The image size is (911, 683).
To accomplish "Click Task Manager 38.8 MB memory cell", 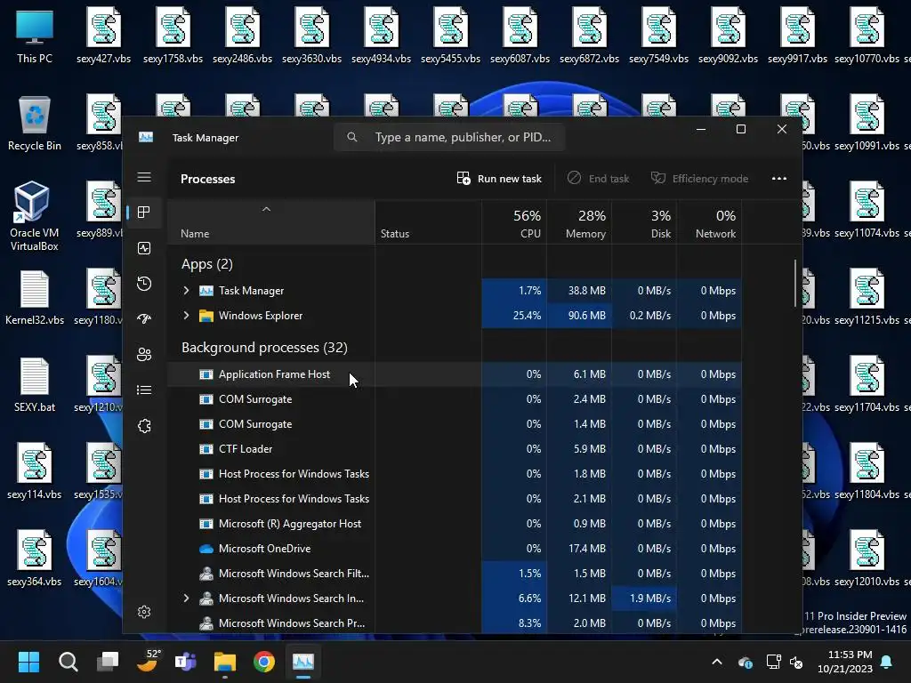I will [x=579, y=291].
